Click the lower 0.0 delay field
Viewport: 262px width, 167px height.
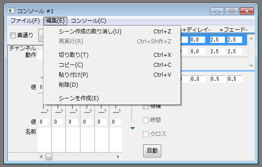(x=198, y=79)
